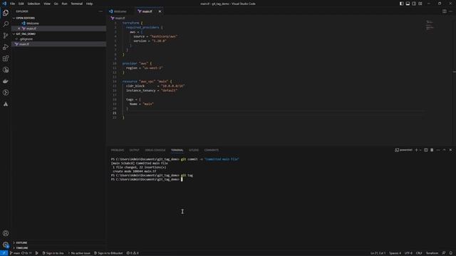Click Ln 21, Col 1 cursor position
The width and height of the screenshot is (456, 256).
coord(378,253)
